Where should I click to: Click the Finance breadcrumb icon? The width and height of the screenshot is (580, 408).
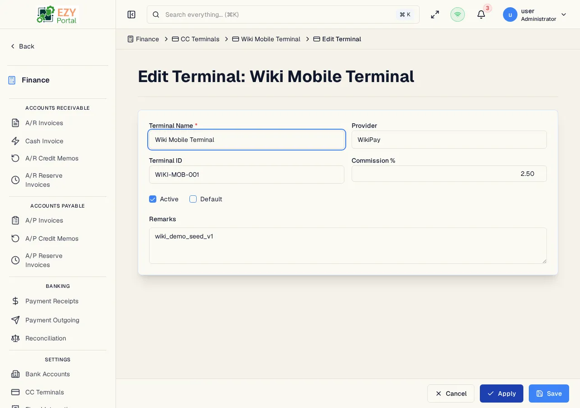(130, 39)
